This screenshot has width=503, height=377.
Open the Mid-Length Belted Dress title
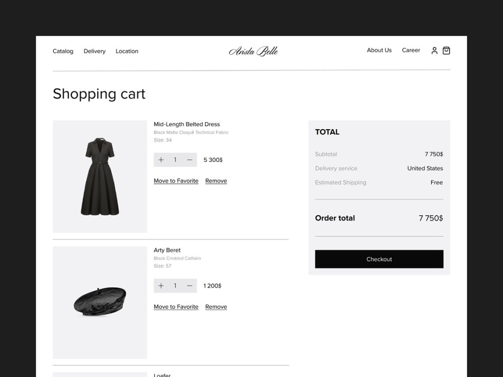pos(187,124)
